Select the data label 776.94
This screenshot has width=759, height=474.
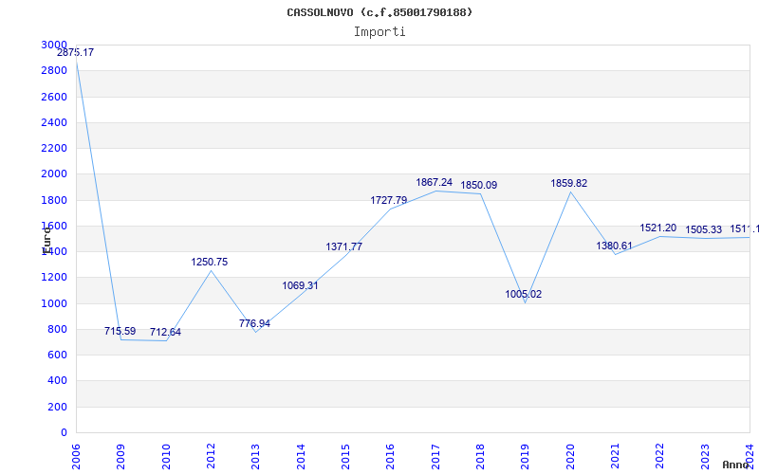254,323
